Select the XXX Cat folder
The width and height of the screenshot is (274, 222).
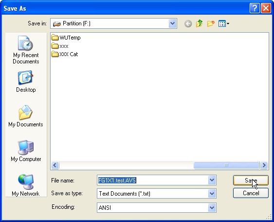(64, 54)
